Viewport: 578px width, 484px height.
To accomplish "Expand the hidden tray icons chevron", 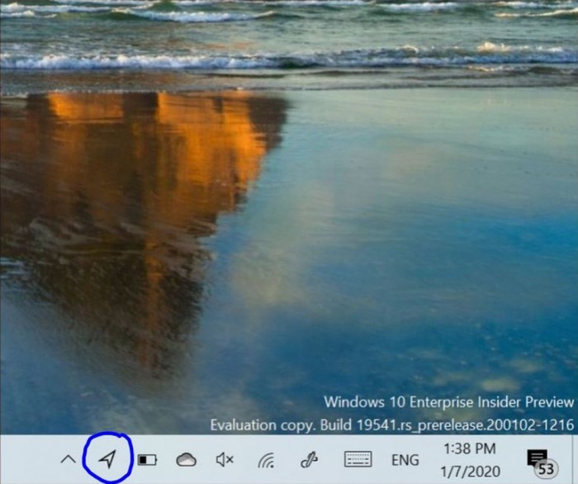I will pyautogui.click(x=68, y=460).
